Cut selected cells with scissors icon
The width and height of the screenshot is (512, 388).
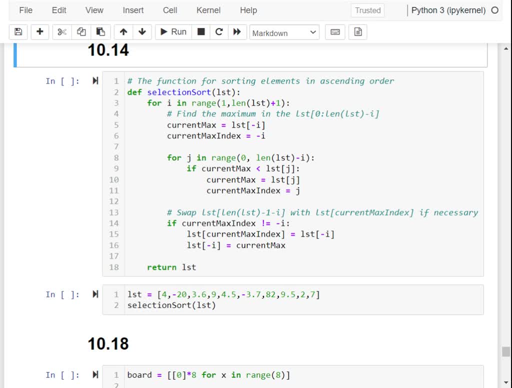click(x=62, y=32)
